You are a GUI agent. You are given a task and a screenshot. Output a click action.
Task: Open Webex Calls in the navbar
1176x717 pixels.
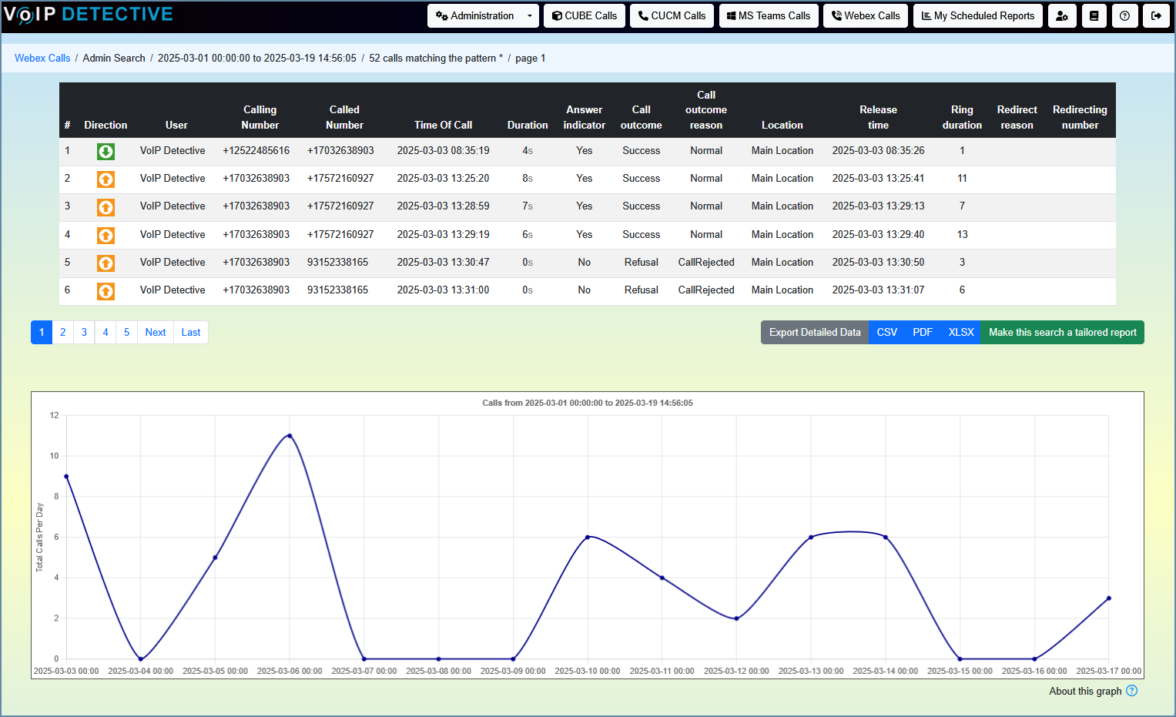click(x=866, y=15)
